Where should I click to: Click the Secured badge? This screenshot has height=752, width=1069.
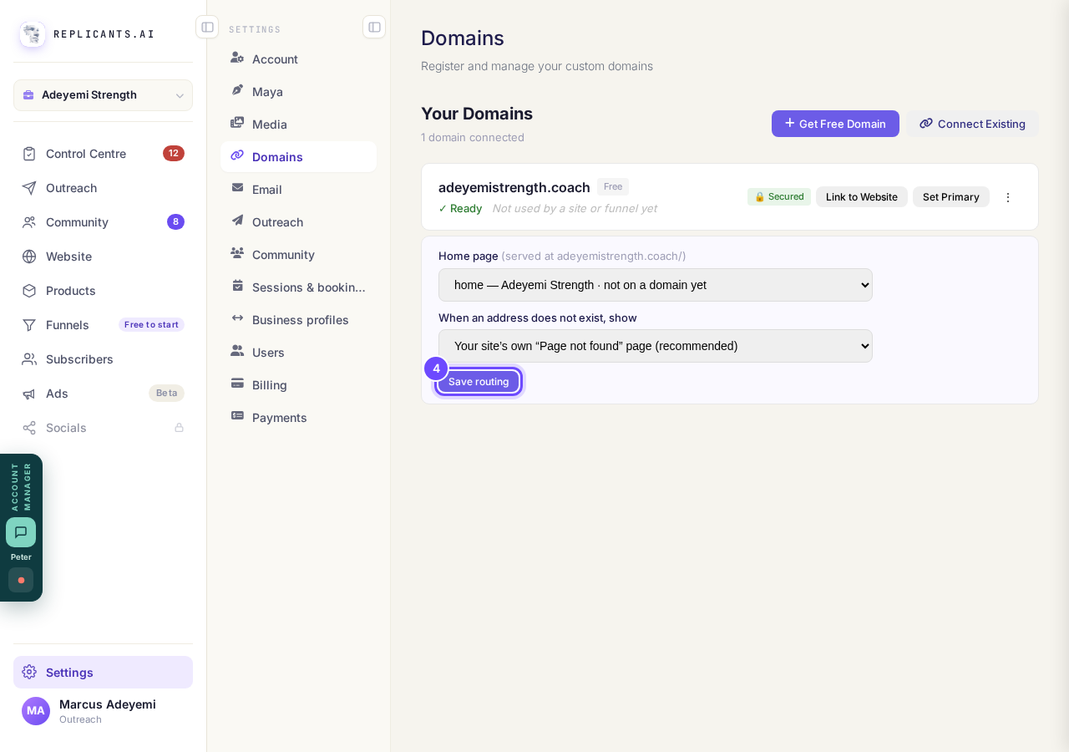click(779, 197)
